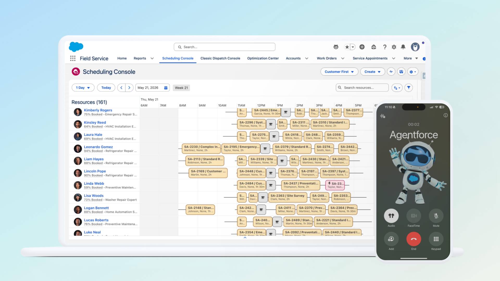
Task: Click the Search resources field
Action: (x=362, y=88)
